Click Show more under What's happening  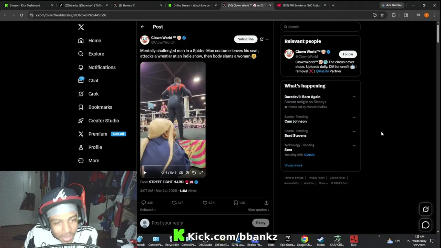(293, 165)
